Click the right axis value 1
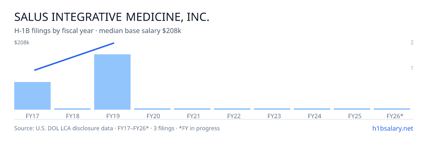 [412, 68]
